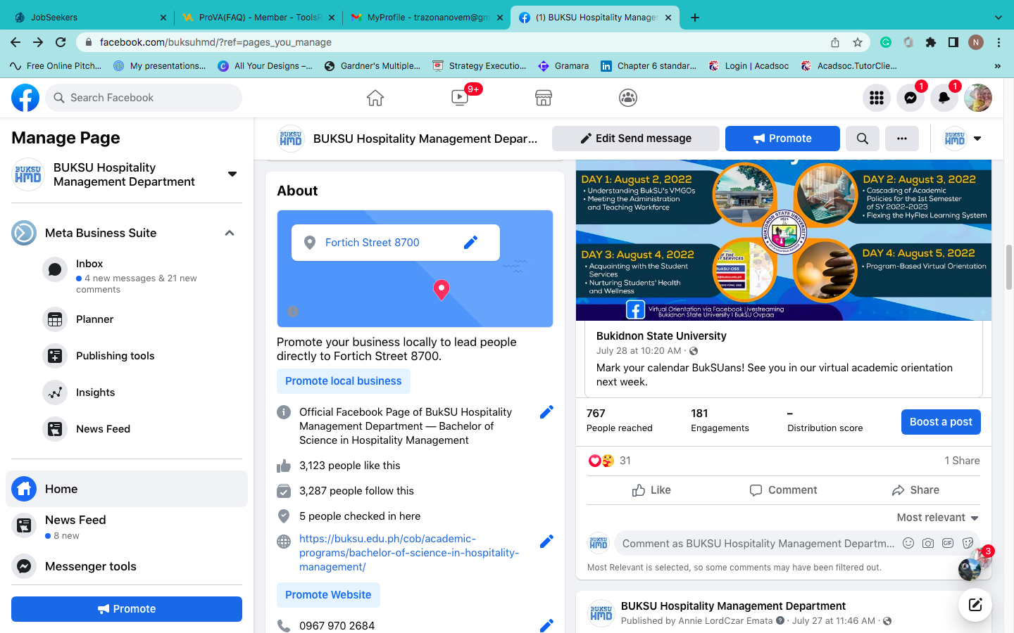The width and height of the screenshot is (1014, 633).
Task: Click the Share button on the post
Action: tap(915, 490)
